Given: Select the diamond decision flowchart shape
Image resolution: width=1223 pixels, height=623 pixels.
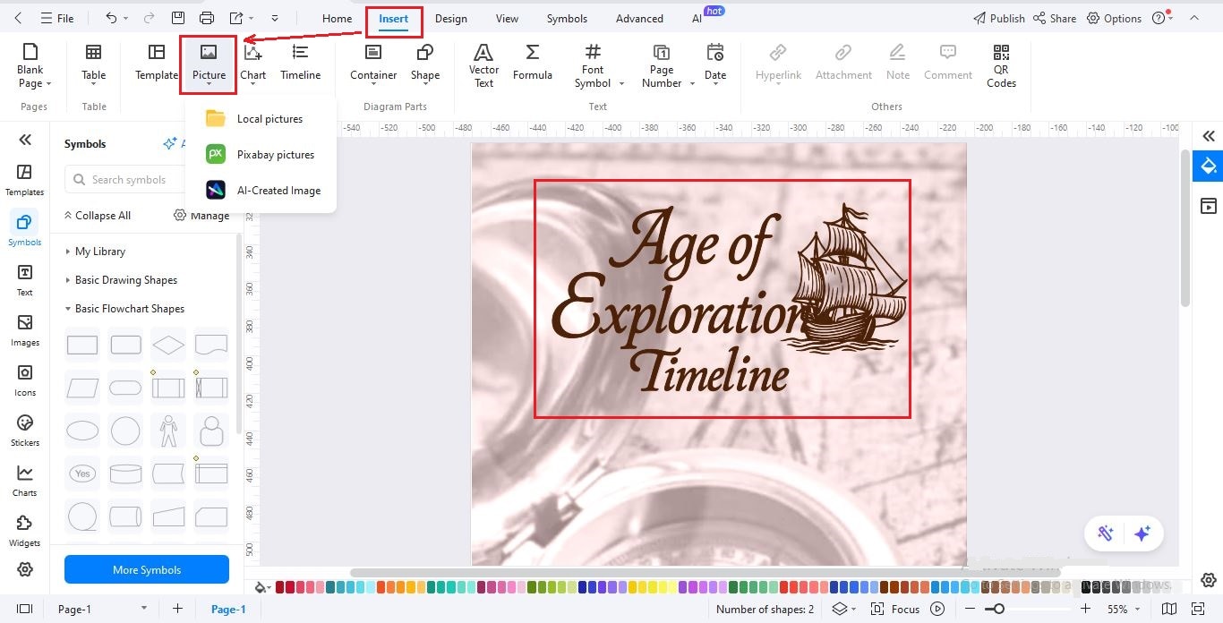Looking at the screenshot, I should [x=168, y=345].
